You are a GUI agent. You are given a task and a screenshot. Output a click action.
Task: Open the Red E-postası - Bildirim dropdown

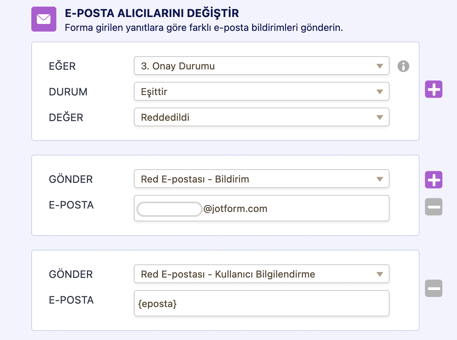click(261, 179)
